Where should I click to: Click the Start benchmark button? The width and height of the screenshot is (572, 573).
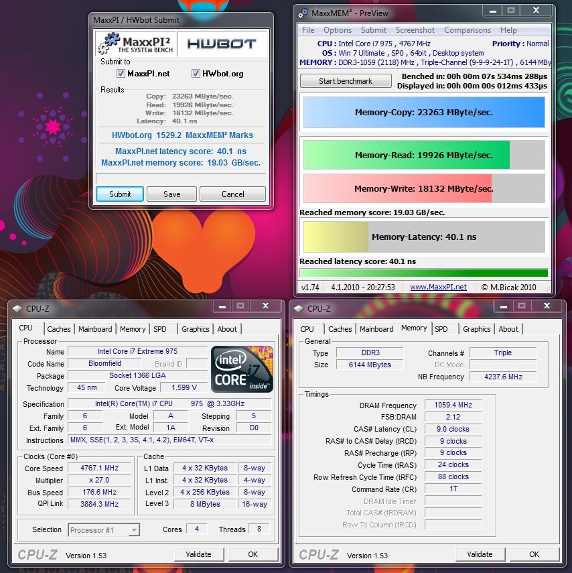[x=346, y=81]
